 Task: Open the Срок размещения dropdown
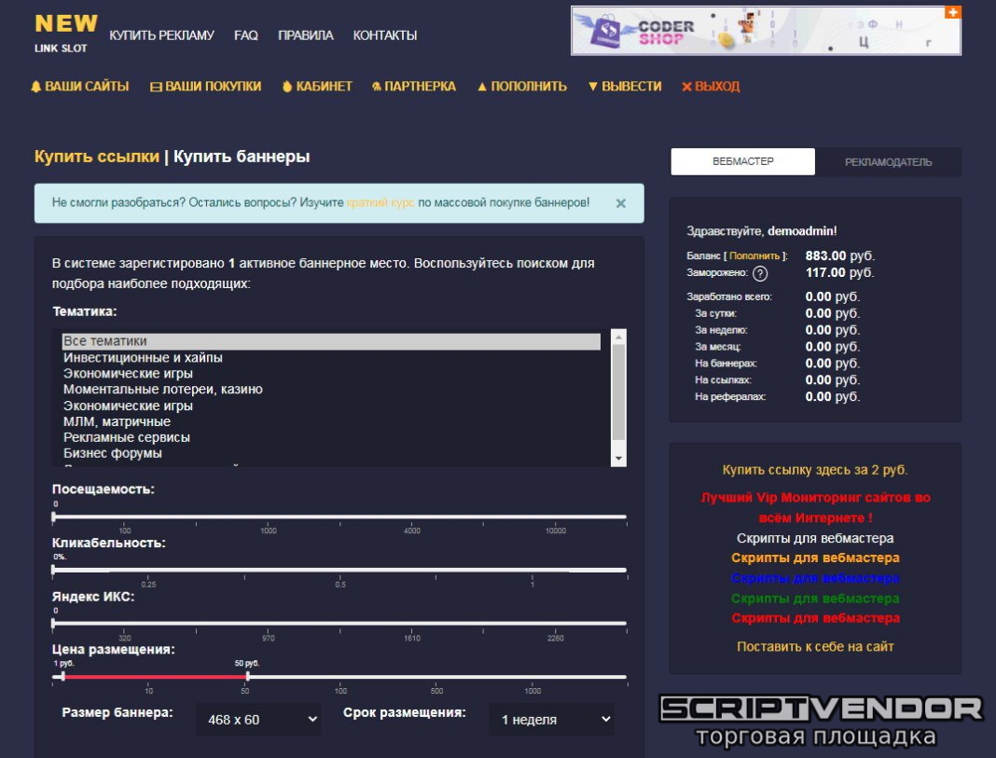click(552, 720)
